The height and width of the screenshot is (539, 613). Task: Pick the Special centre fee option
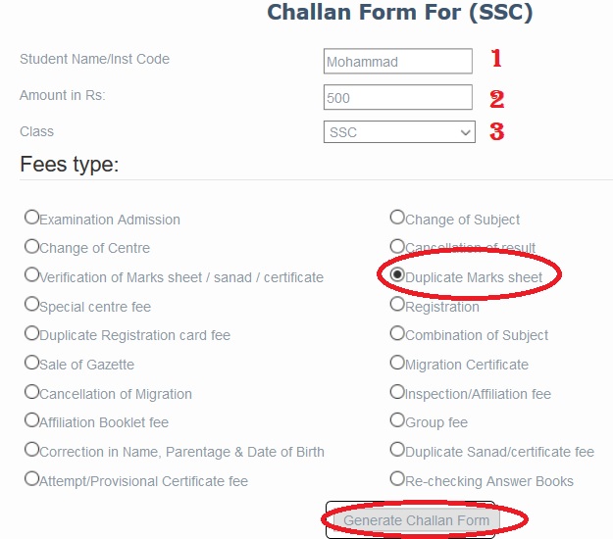pyautogui.click(x=32, y=305)
